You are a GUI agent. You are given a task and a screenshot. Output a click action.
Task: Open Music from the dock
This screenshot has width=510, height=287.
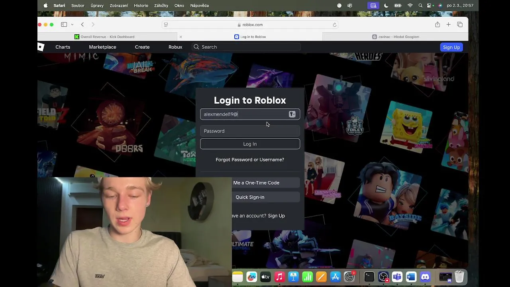(x=279, y=277)
